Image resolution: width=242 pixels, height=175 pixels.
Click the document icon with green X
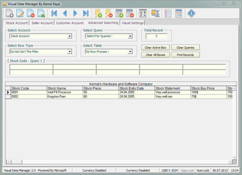tap(41, 13)
